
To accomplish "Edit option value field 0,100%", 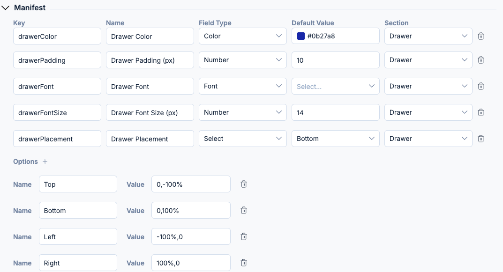I will (x=191, y=211).
